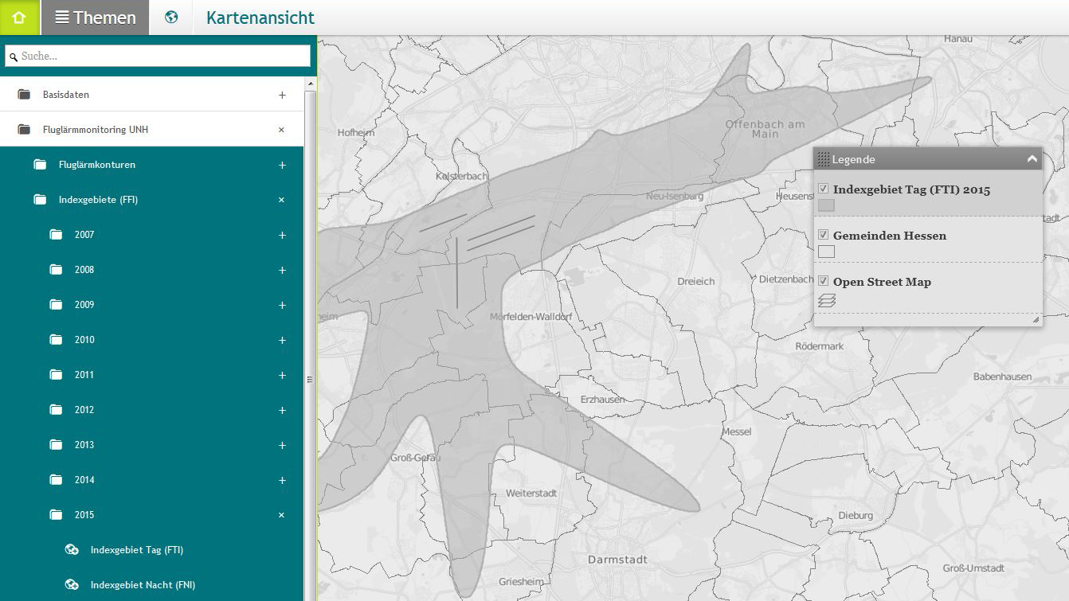Click the Legende panel grip icon
This screenshot has width=1069, height=601.
point(823,159)
